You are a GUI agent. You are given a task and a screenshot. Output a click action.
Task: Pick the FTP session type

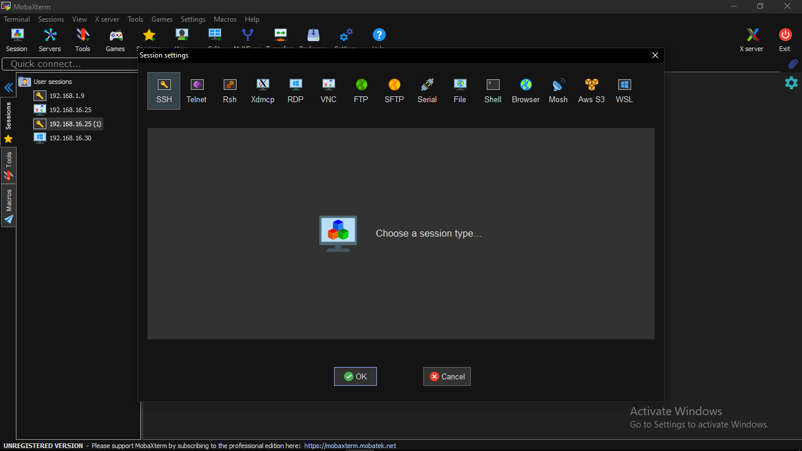point(361,91)
